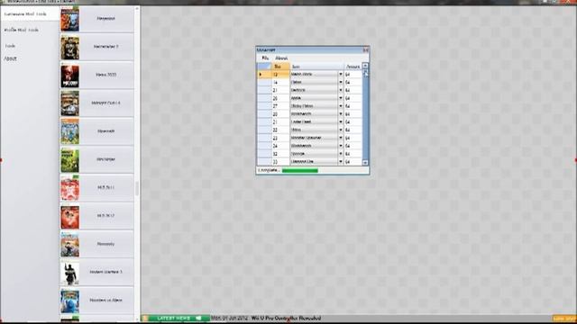Image resolution: width=577 pixels, height=324 pixels.
Task: Open the Metro 2033 cover thumbnail
Action: coord(69,76)
